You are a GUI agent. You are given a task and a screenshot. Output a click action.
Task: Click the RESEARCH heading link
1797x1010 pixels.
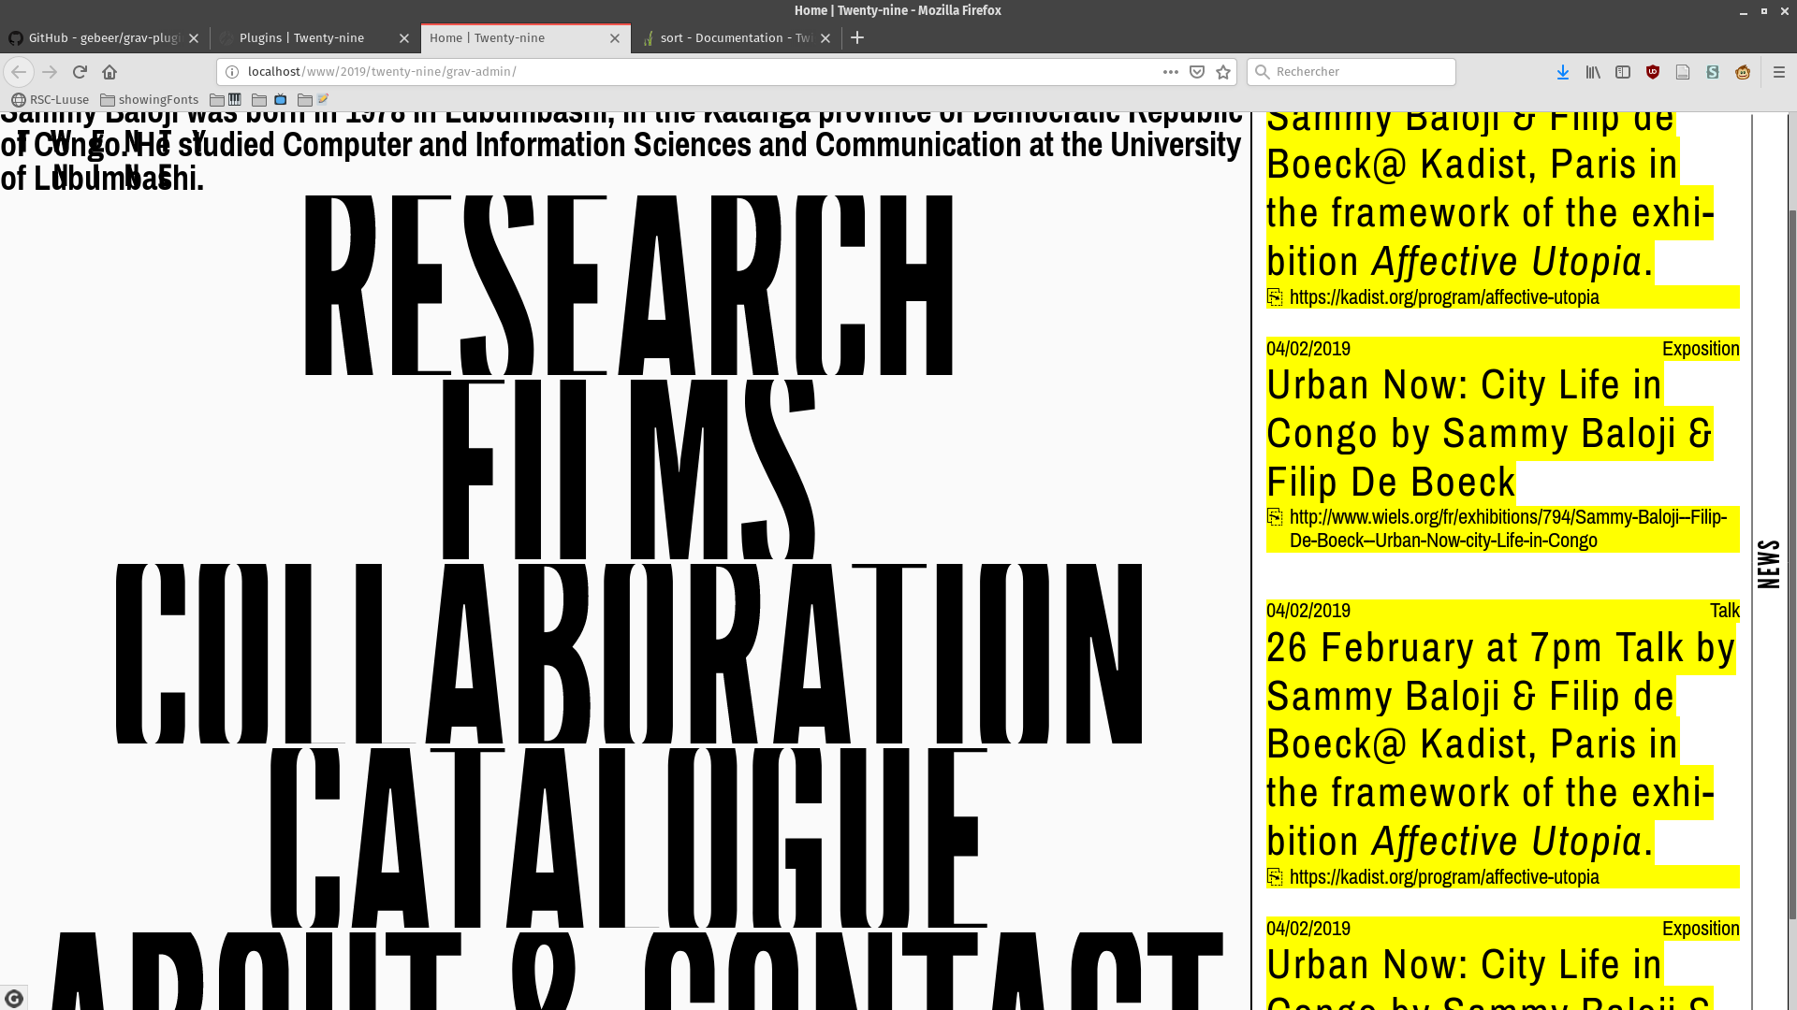[x=628, y=285]
